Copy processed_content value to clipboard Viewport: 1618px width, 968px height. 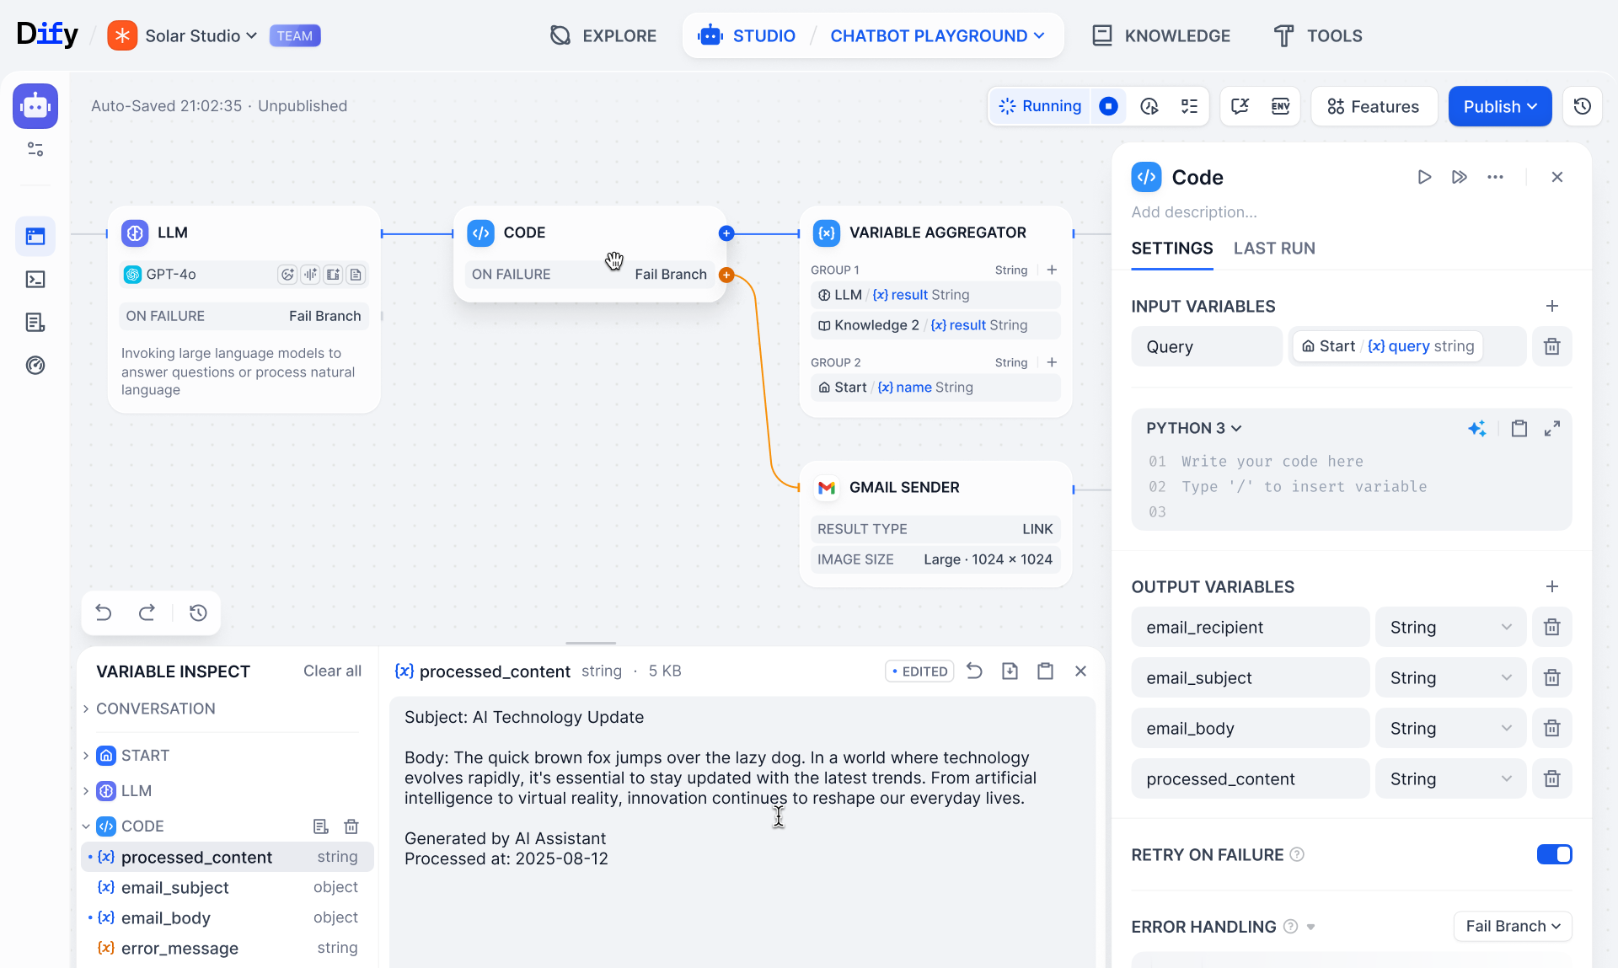point(1045,671)
